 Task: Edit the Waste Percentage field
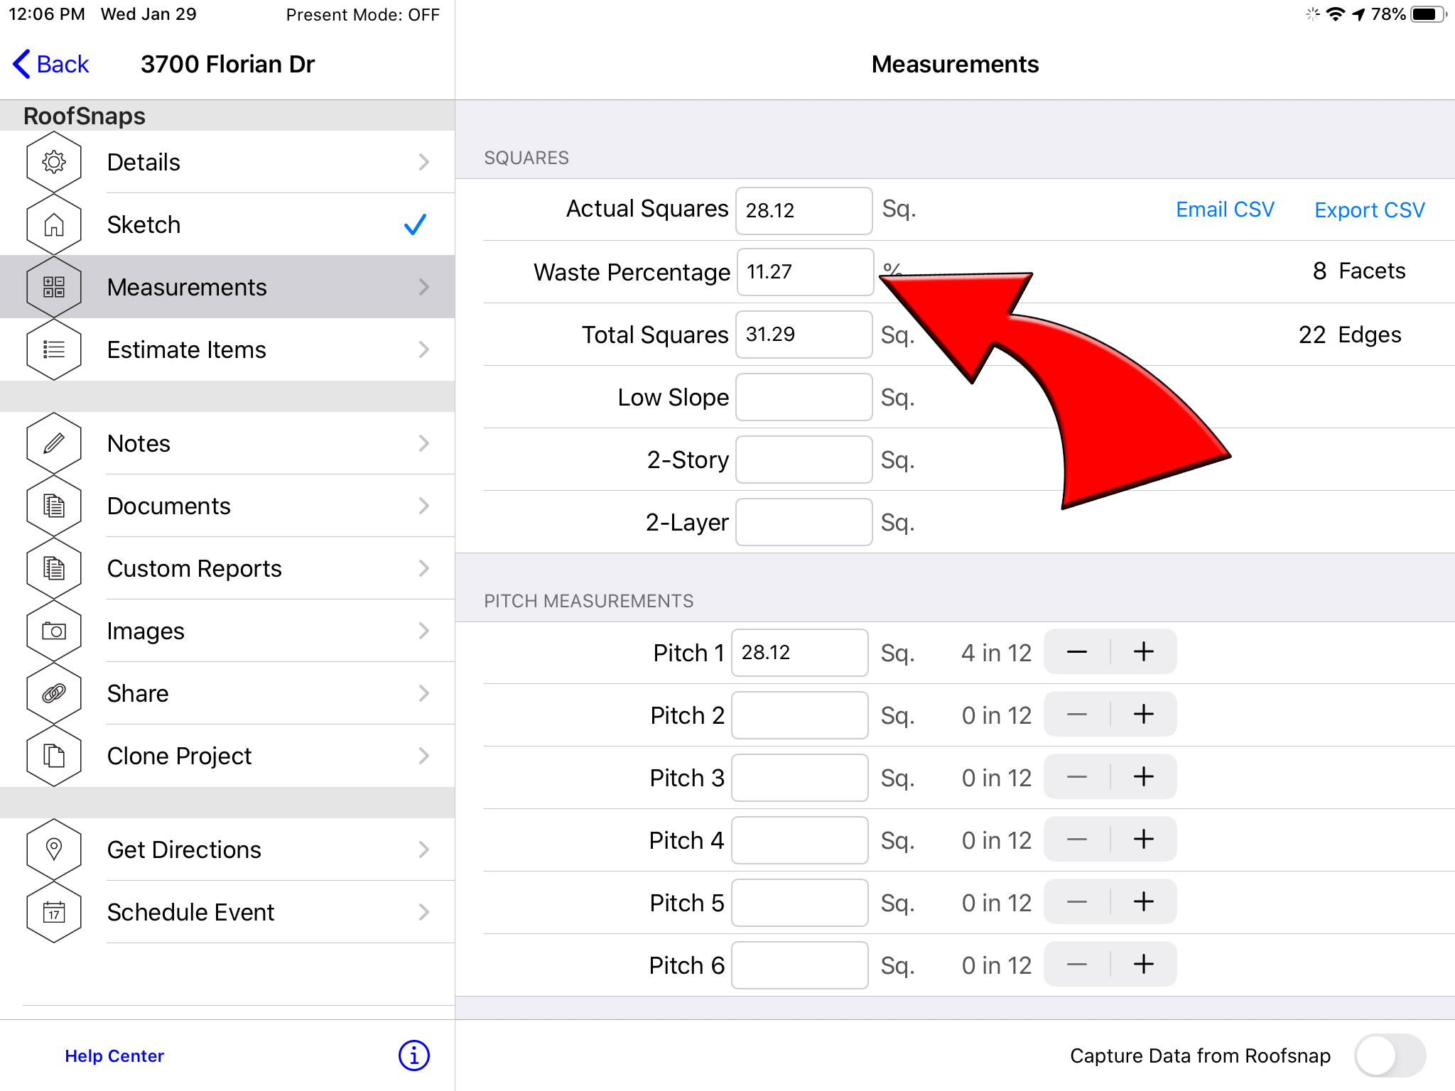[x=805, y=272]
